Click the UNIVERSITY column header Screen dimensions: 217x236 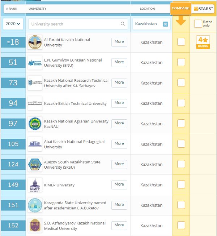pos(38,9)
